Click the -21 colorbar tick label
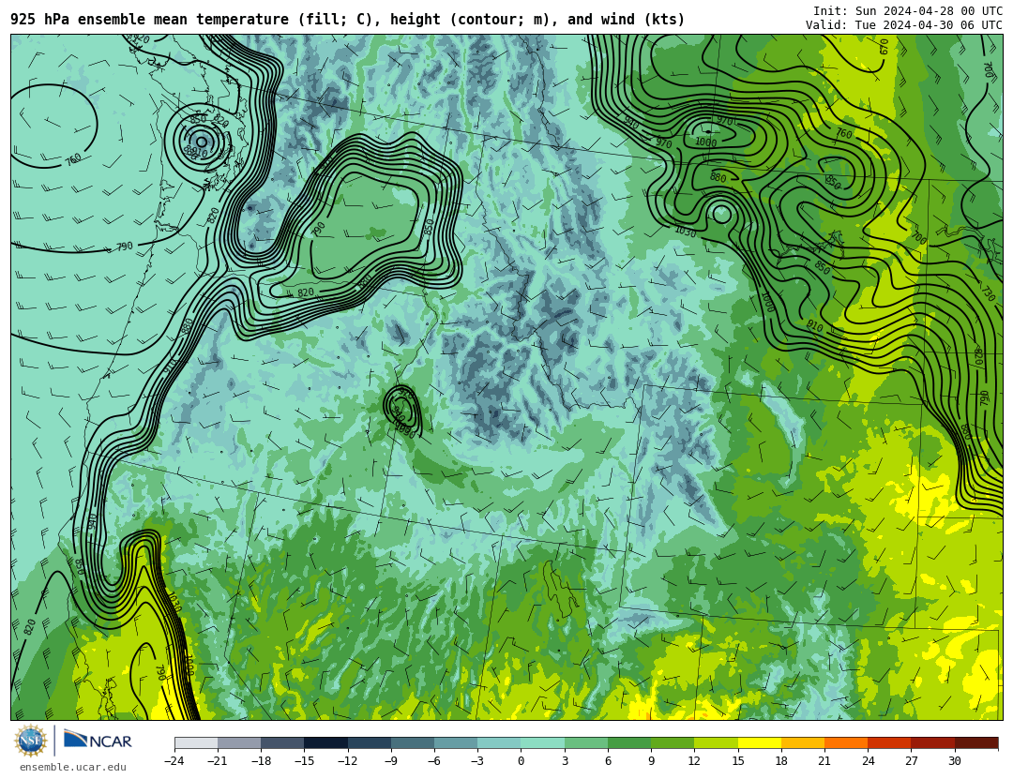Screen dimensions: 1013x779 click(x=217, y=761)
